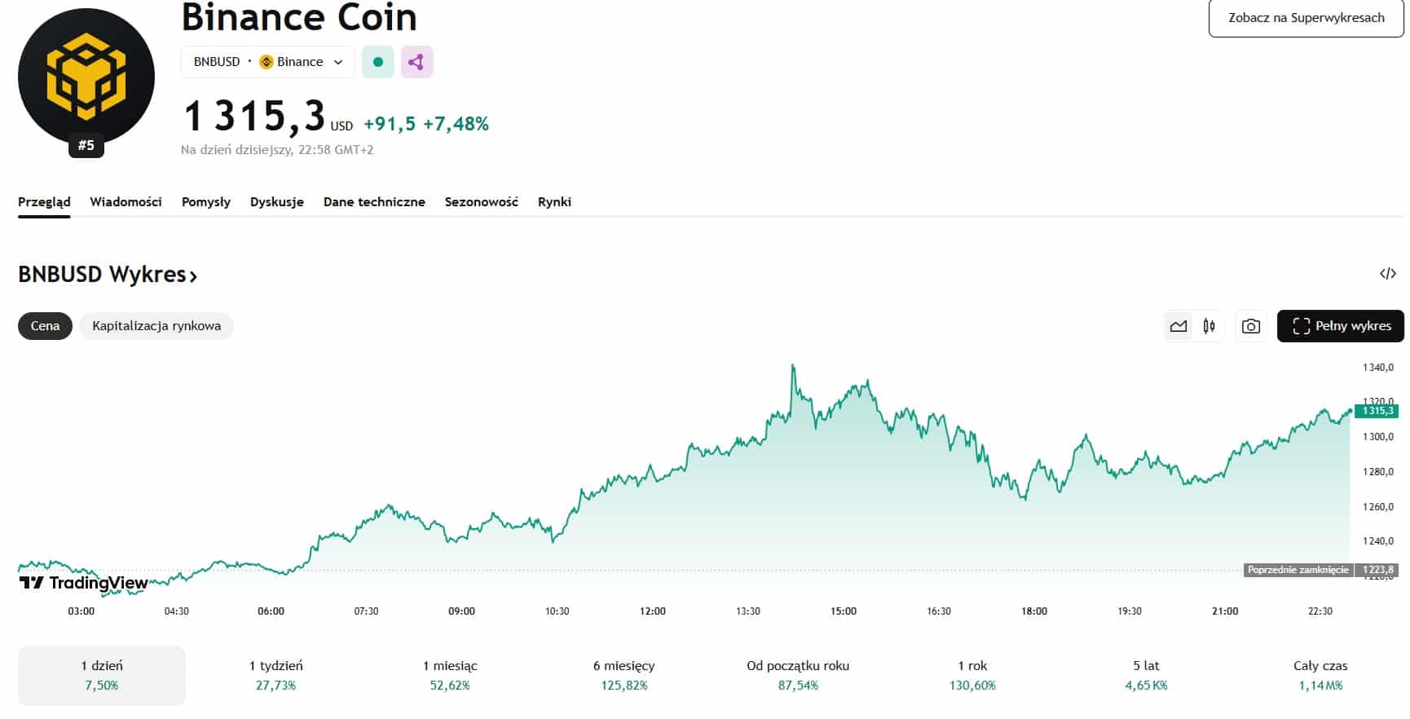Click Zobacz na Superwykresach button
The width and height of the screenshot is (1410, 719).
pyautogui.click(x=1306, y=18)
